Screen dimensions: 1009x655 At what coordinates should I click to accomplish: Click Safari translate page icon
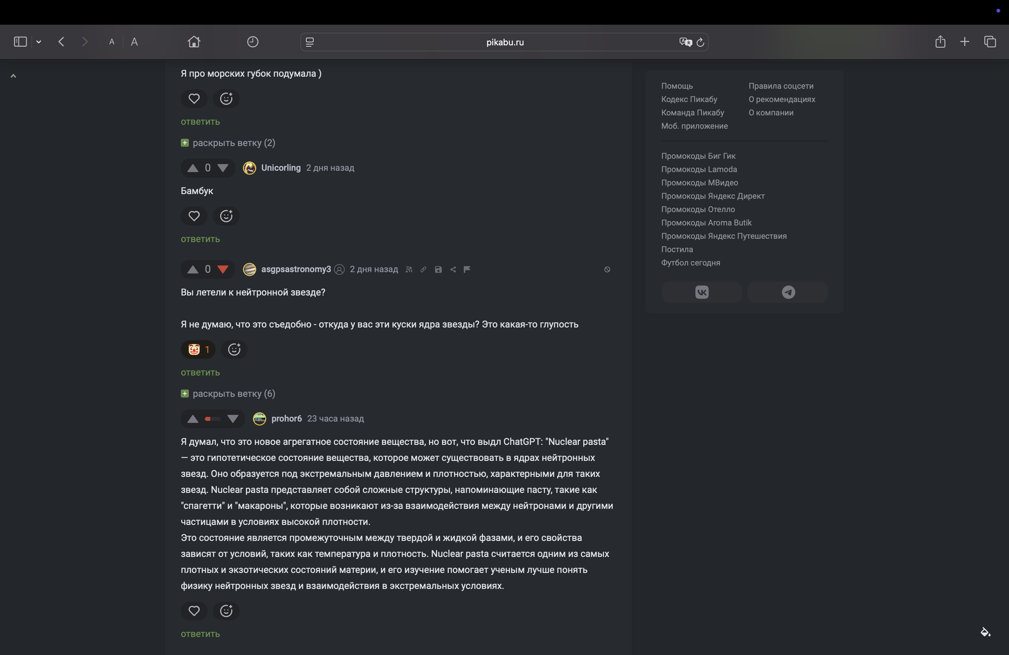point(685,42)
